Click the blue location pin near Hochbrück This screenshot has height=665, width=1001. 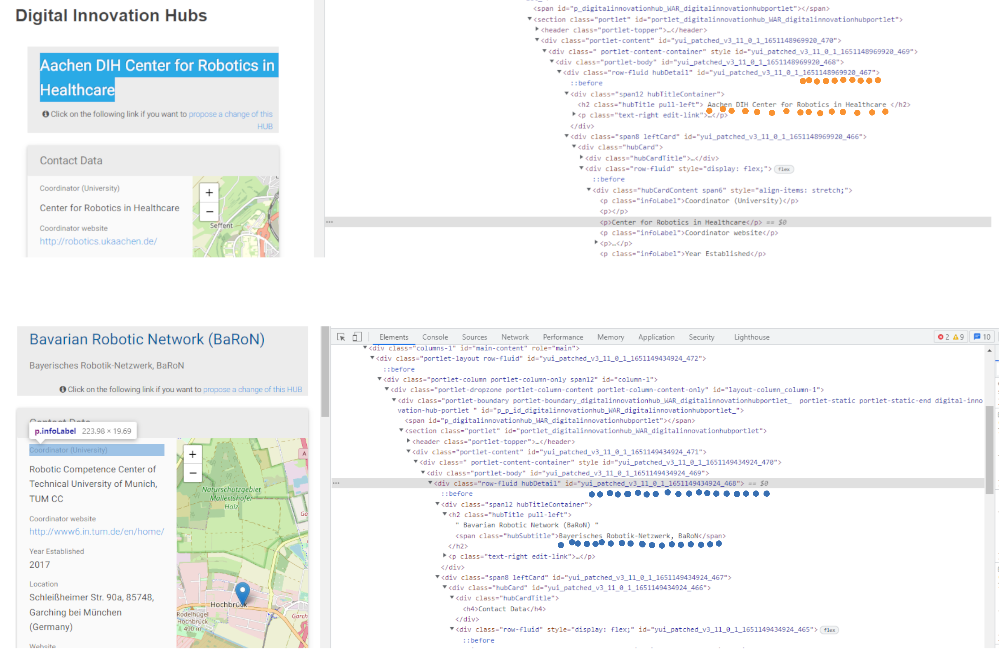tap(242, 592)
